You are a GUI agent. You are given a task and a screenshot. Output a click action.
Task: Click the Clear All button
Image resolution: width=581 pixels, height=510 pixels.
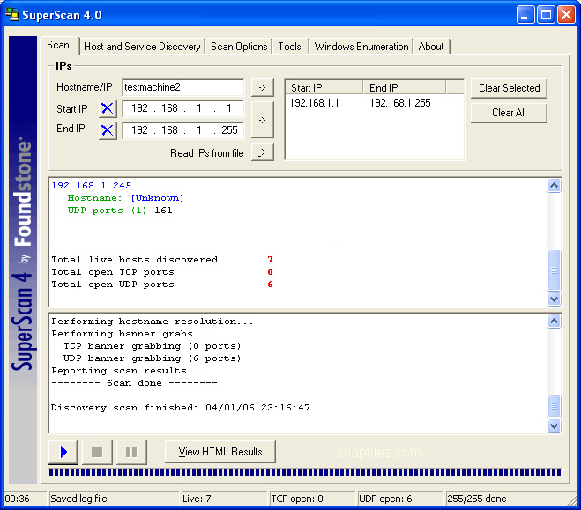click(509, 113)
